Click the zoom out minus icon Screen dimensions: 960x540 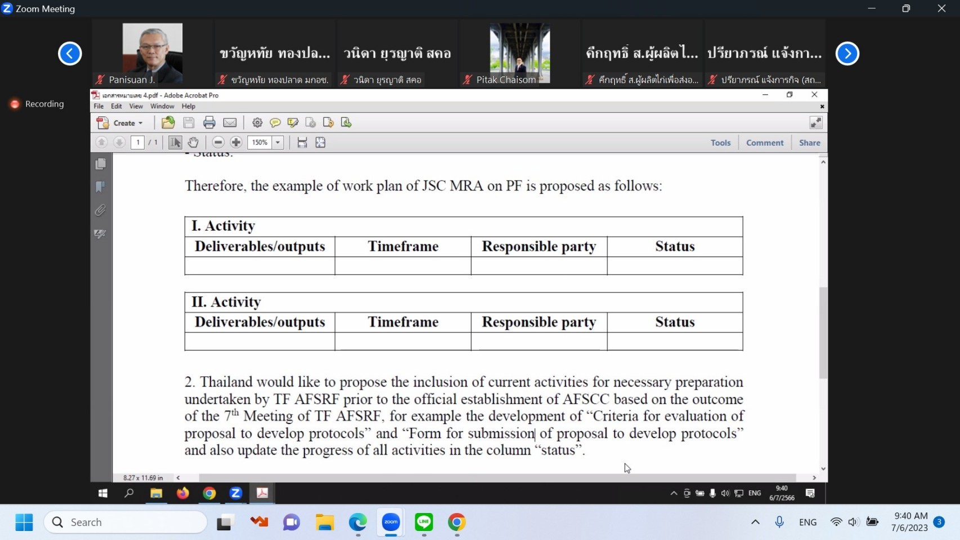pos(218,142)
